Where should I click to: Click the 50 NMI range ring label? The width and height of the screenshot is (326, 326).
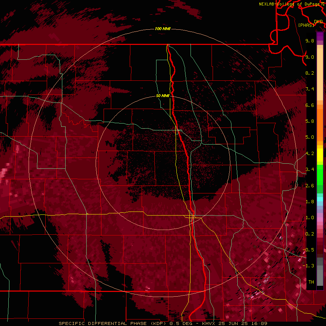[x=163, y=96]
